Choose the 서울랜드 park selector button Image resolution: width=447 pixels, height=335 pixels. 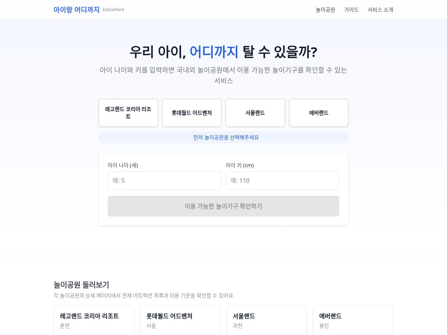tap(255, 113)
